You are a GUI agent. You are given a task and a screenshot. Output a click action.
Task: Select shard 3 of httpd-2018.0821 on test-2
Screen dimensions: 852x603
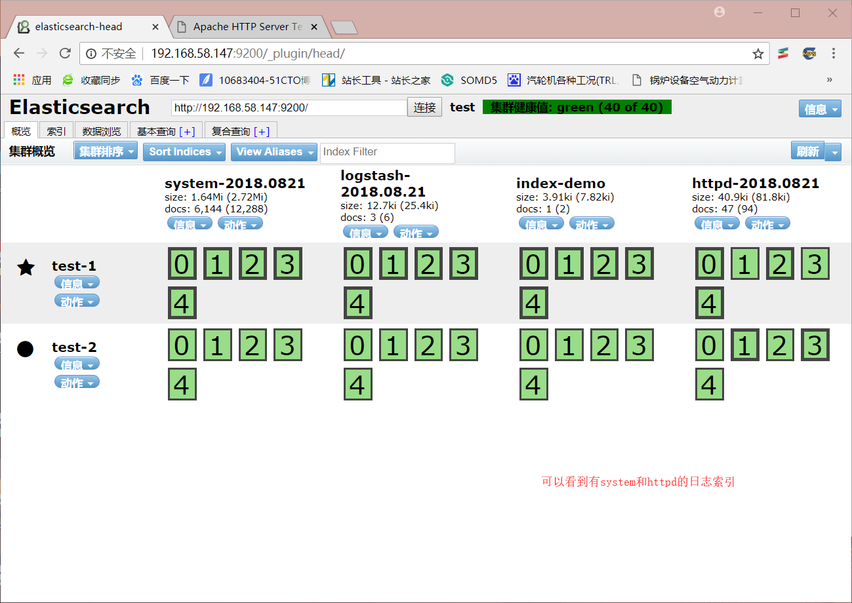pyautogui.click(x=815, y=345)
